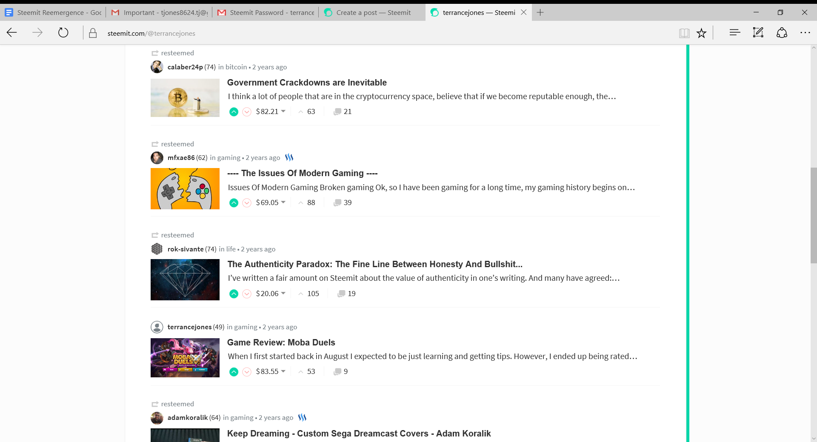Refresh the Steemit page

pyautogui.click(x=63, y=33)
